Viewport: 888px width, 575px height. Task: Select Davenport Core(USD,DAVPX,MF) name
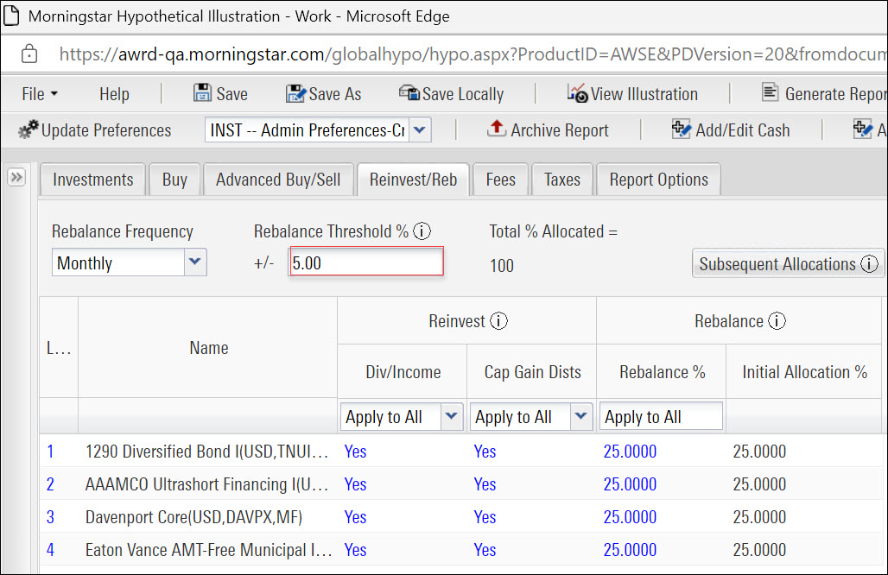pyautogui.click(x=193, y=516)
